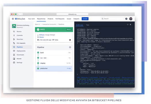Open the IT-455 link on production
This screenshot has height=104, width=151.
click(x=69, y=68)
